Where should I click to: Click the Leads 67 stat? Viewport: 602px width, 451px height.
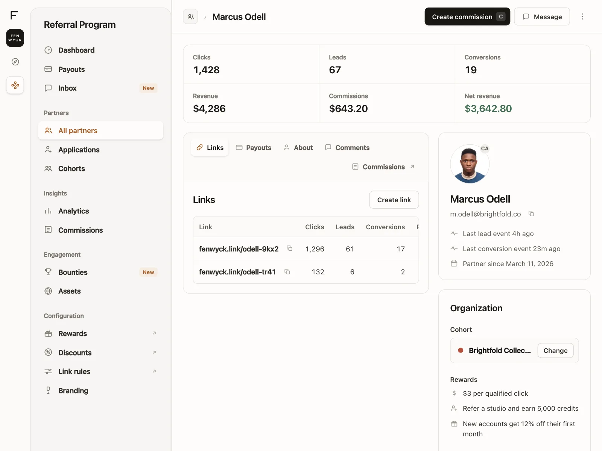[387, 64]
